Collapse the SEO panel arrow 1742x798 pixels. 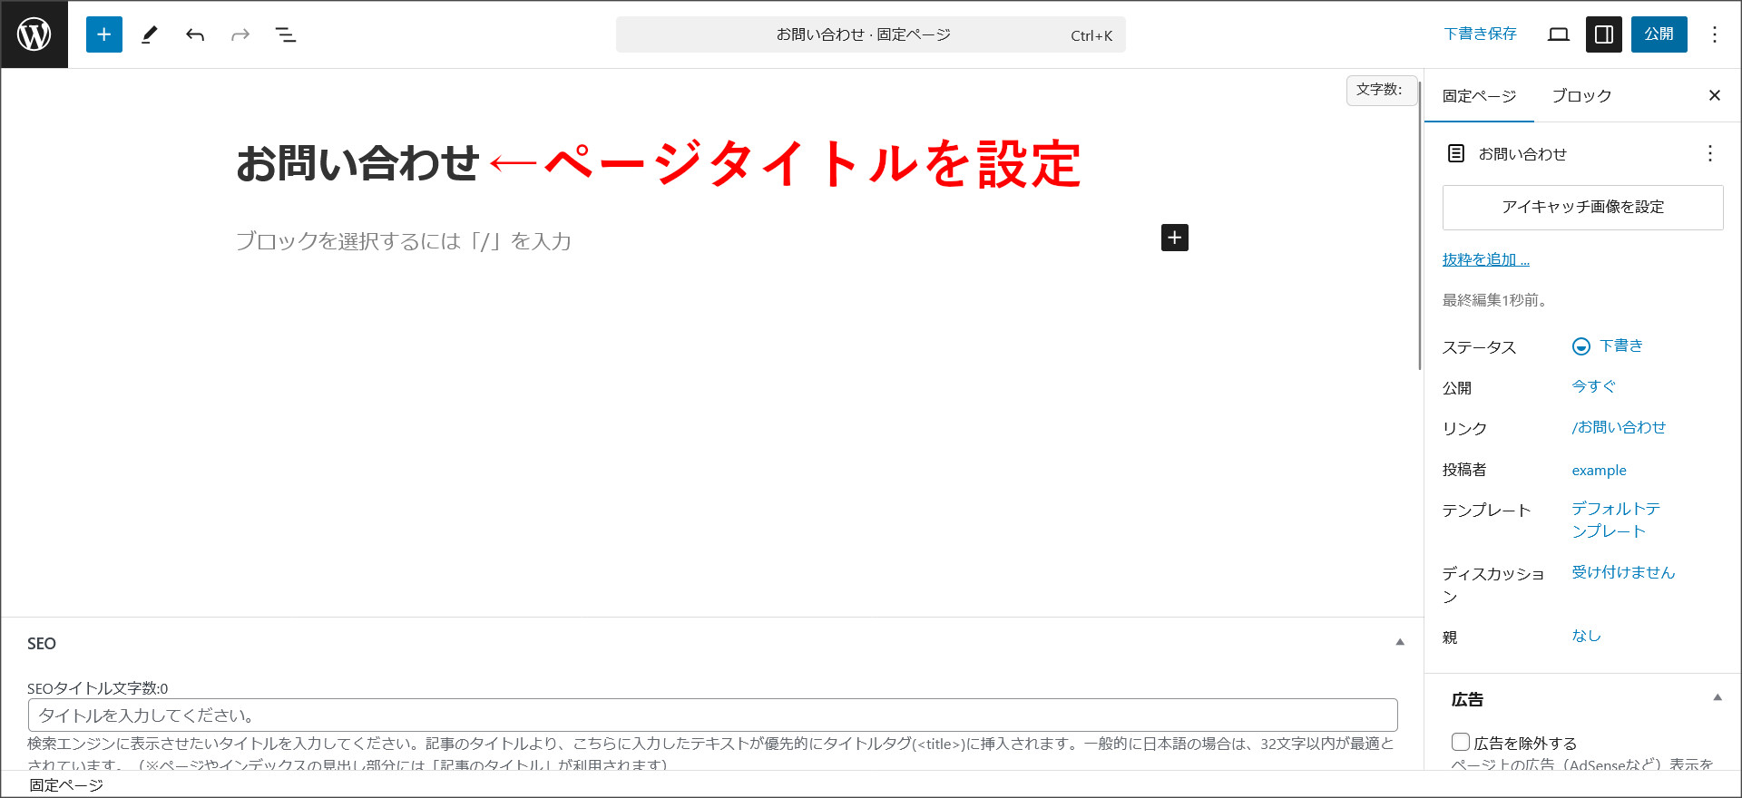click(1400, 642)
